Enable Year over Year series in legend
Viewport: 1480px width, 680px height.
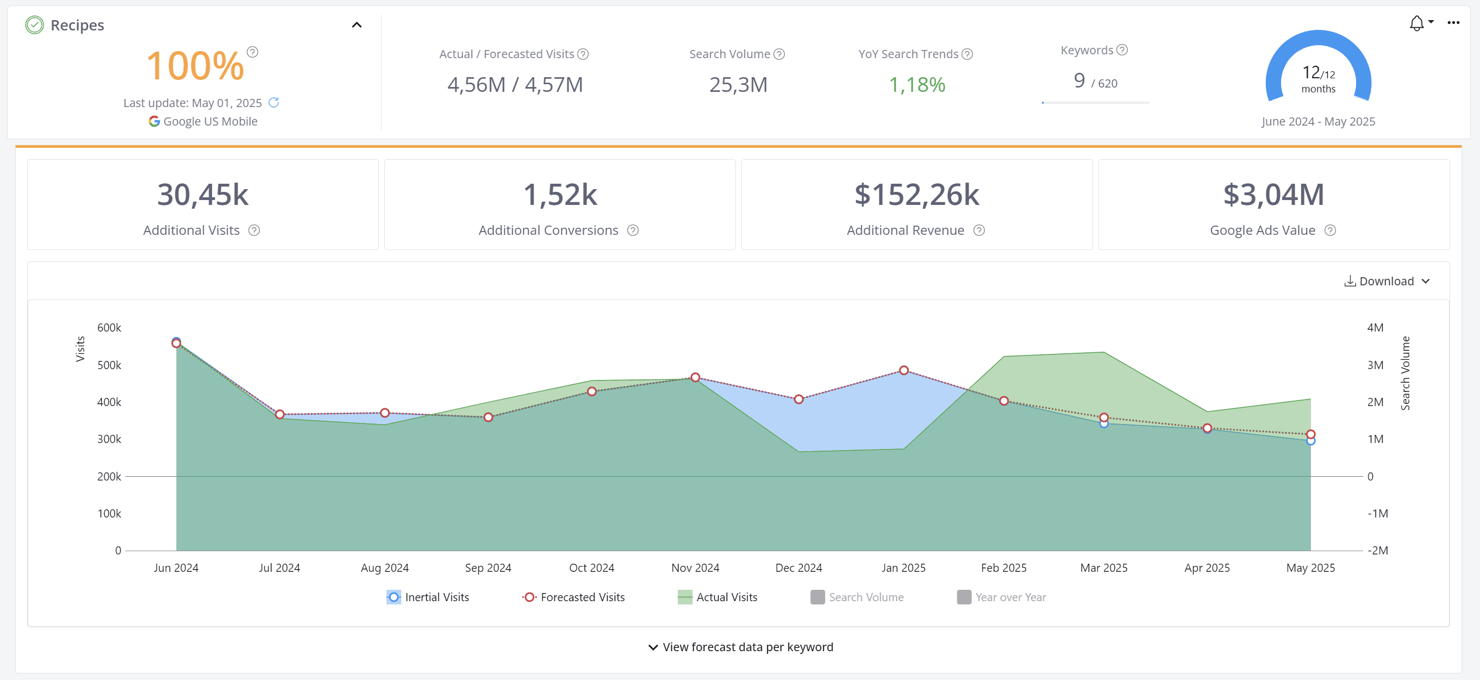1001,597
